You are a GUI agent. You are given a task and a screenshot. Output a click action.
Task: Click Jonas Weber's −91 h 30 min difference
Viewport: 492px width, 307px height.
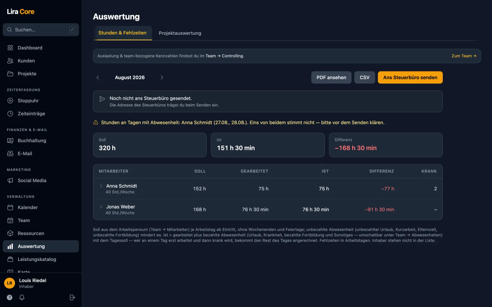point(379,209)
